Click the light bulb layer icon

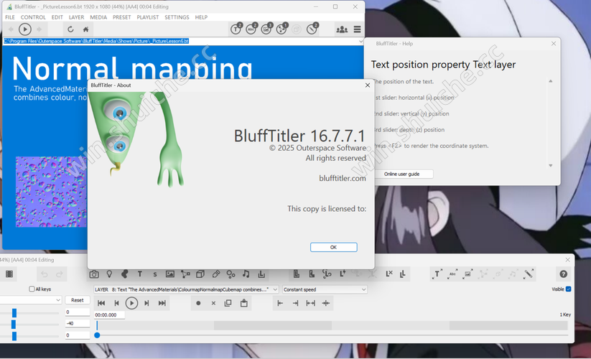click(x=109, y=274)
